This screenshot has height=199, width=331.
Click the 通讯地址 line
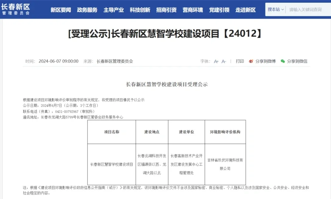pos(73,117)
